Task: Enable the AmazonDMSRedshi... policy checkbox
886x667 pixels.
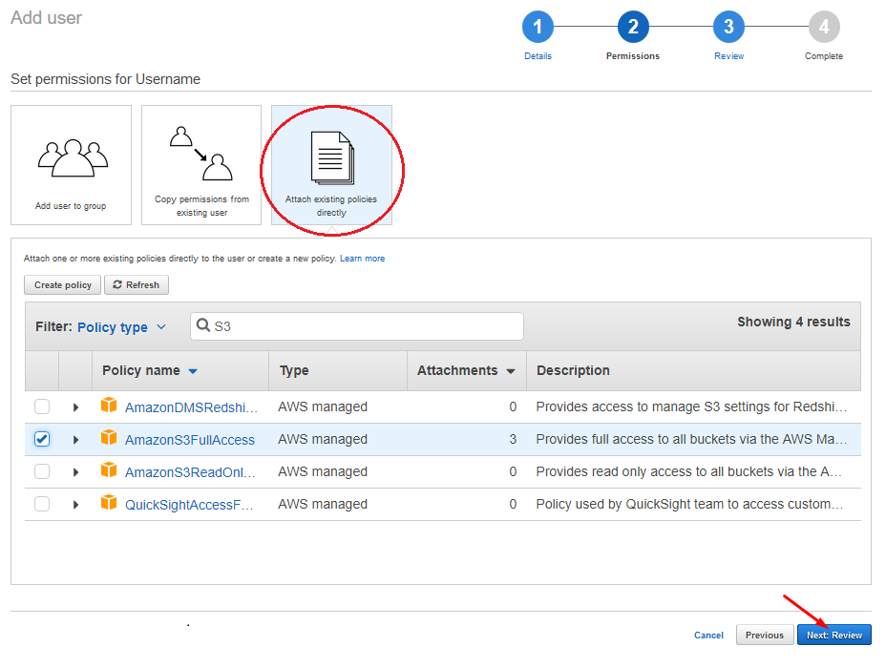Action: coord(41,406)
